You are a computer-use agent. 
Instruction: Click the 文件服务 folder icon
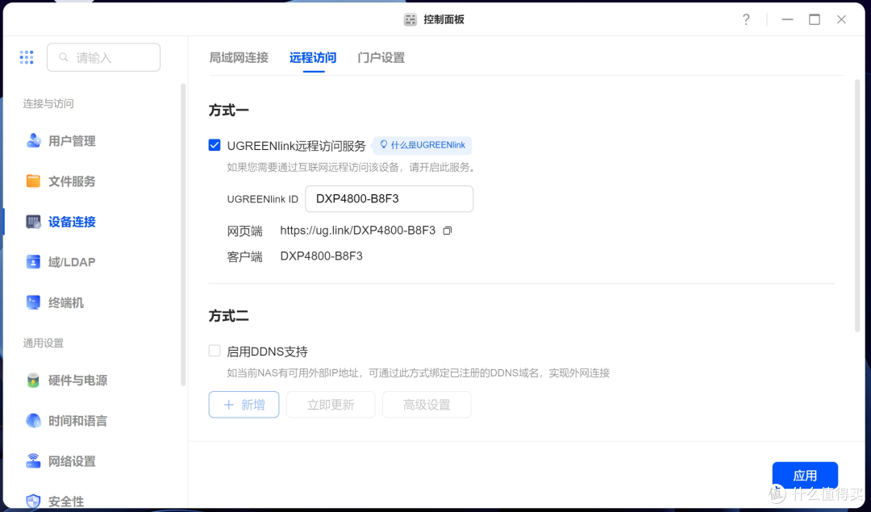pyautogui.click(x=33, y=181)
